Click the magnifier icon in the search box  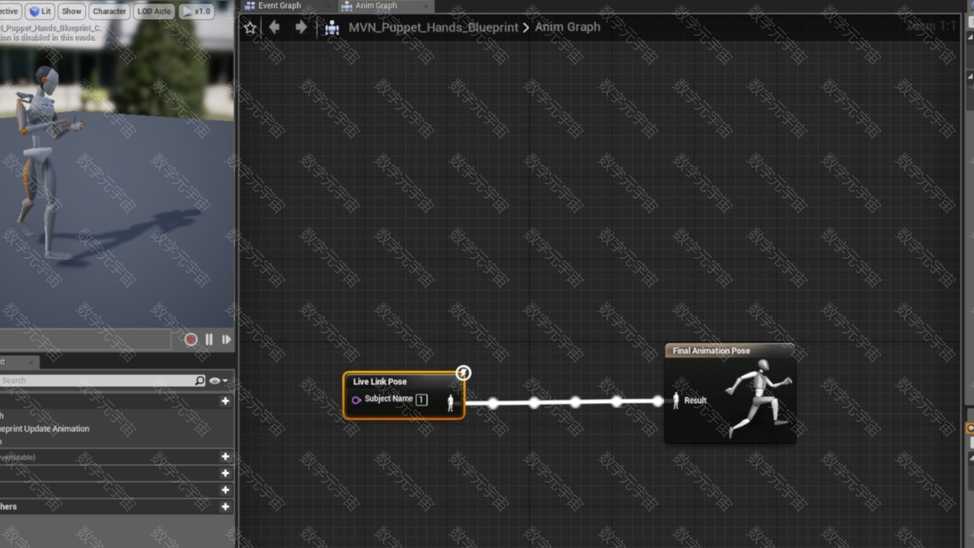point(199,381)
